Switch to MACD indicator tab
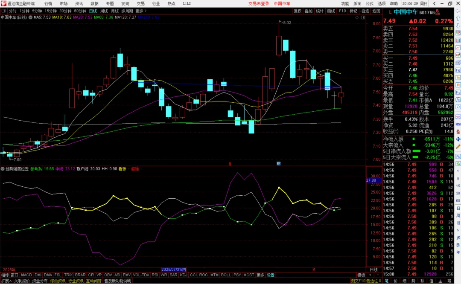Screen dimensions: 461x284 click(x=26, y=275)
